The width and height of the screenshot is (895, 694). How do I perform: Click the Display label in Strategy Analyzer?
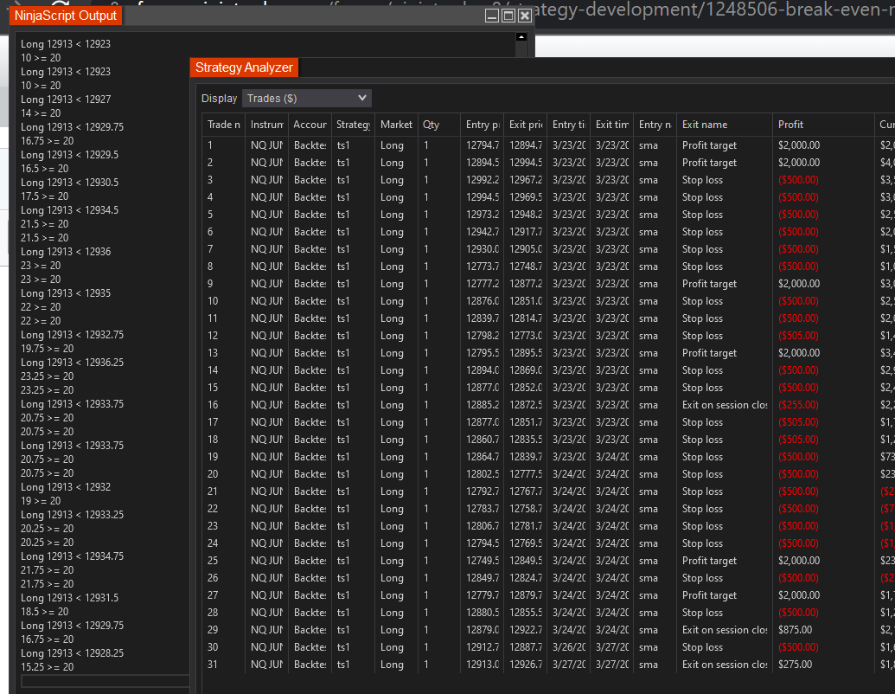coord(219,99)
